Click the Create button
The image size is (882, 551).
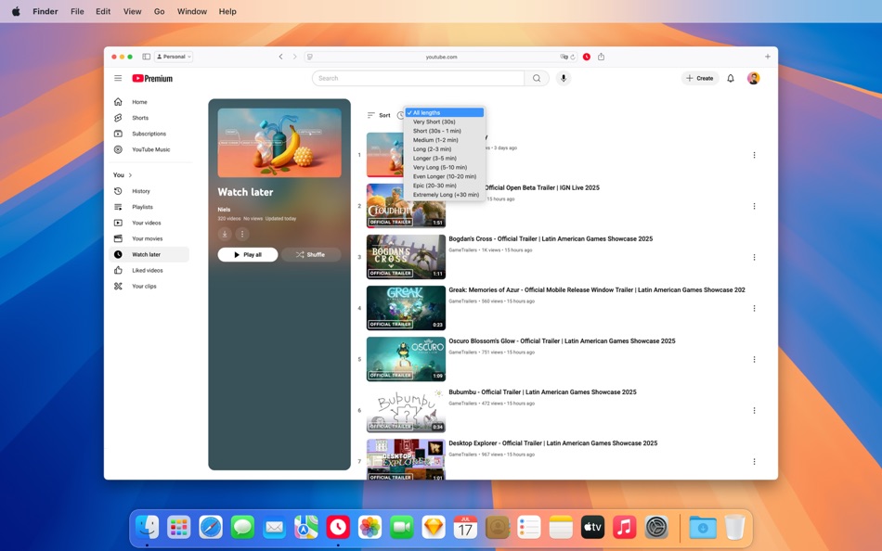click(x=700, y=78)
